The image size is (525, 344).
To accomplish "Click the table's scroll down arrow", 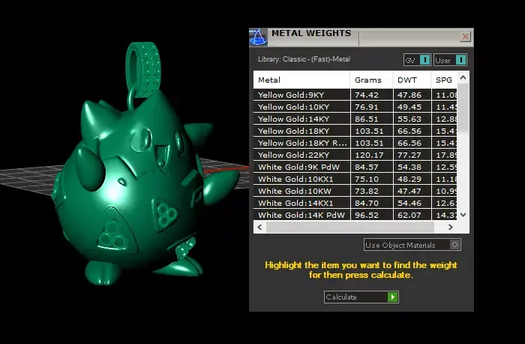I will [463, 215].
